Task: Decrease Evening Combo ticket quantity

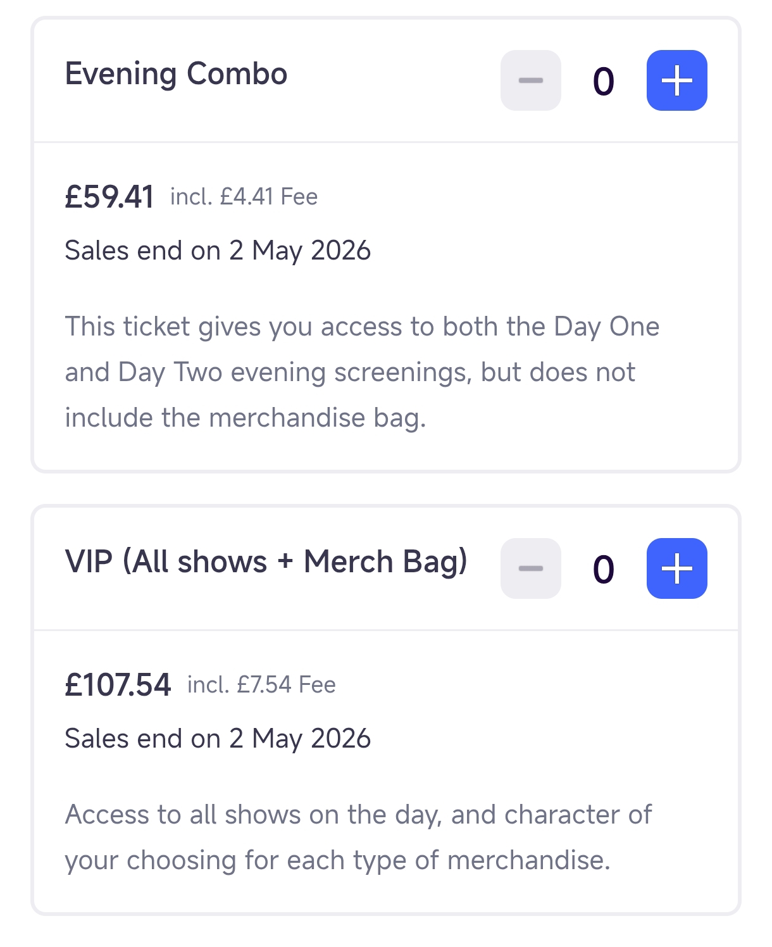Action: [530, 80]
